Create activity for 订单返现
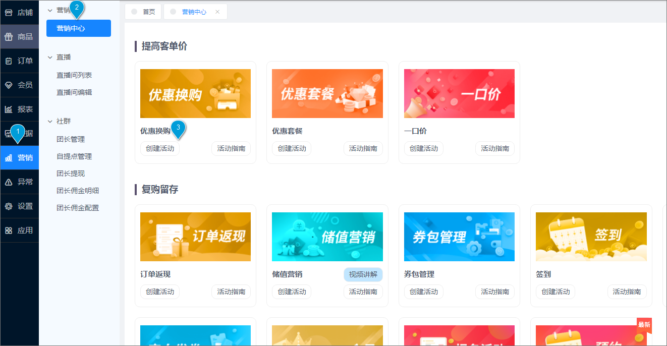The height and width of the screenshot is (346, 667). (160, 292)
